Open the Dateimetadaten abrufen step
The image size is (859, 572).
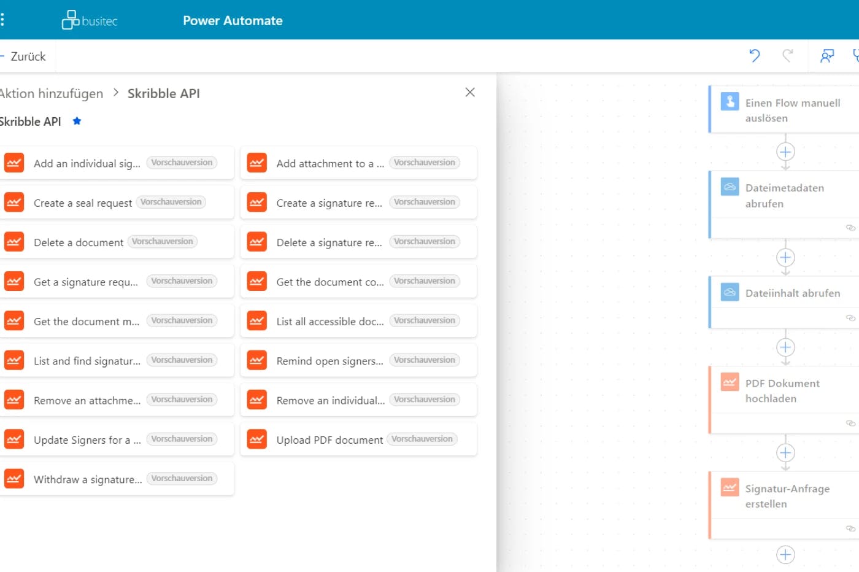coord(784,204)
